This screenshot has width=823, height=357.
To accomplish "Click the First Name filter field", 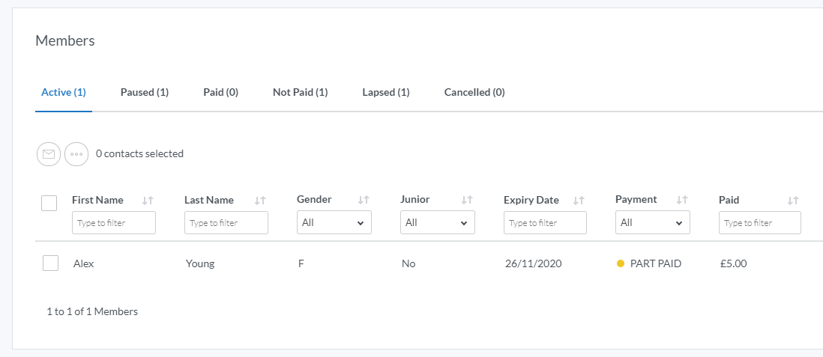I will pos(114,223).
